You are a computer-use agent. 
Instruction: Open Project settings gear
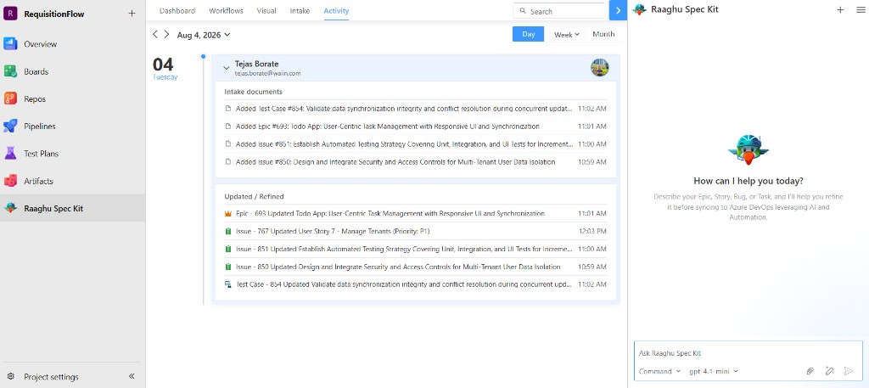(10, 376)
